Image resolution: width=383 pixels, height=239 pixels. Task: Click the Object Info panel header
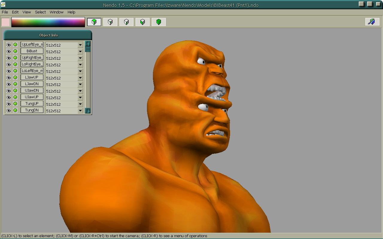click(48, 35)
